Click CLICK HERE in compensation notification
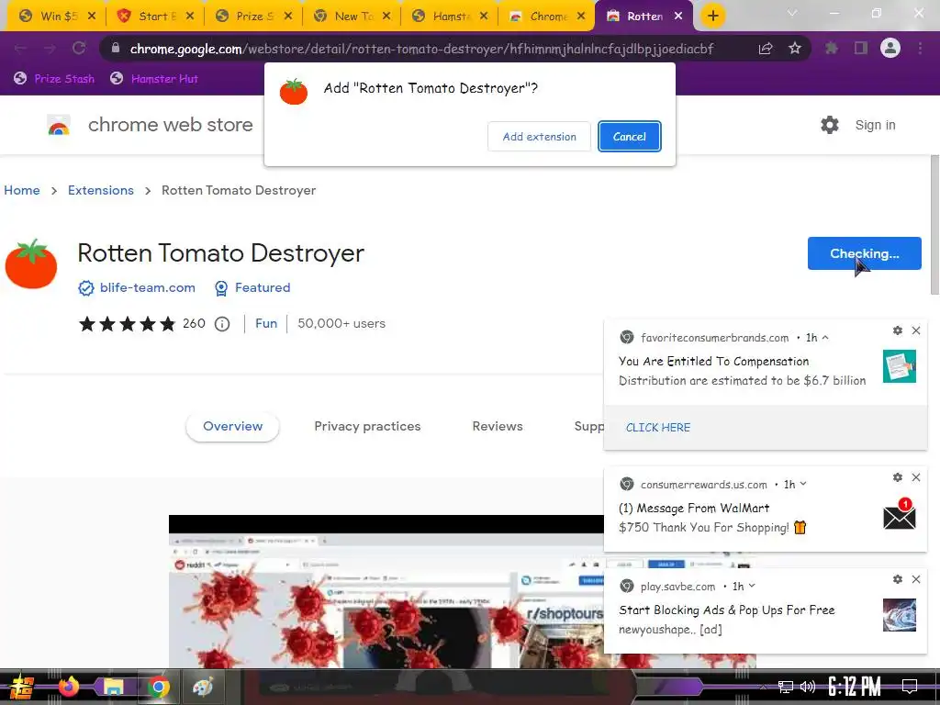Image resolution: width=940 pixels, height=705 pixels. (657, 428)
